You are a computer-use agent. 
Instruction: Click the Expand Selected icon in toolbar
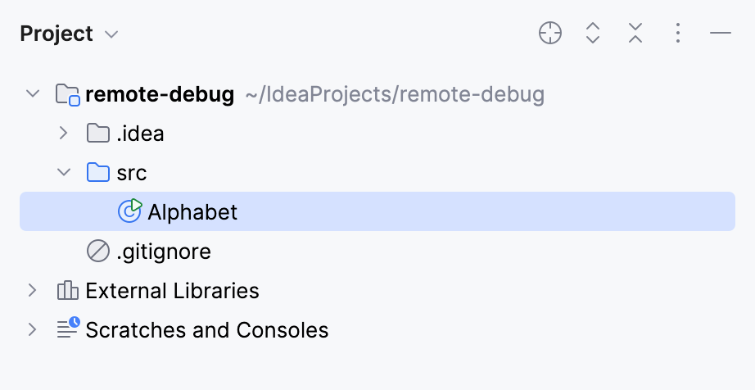click(594, 34)
